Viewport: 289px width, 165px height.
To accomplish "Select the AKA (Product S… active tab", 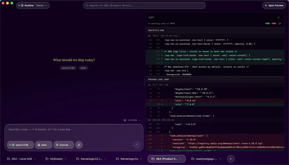I will [x=167, y=159].
